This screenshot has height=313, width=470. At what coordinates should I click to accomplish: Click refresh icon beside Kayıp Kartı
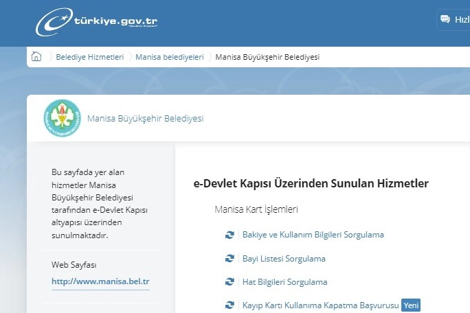click(x=230, y=305)
